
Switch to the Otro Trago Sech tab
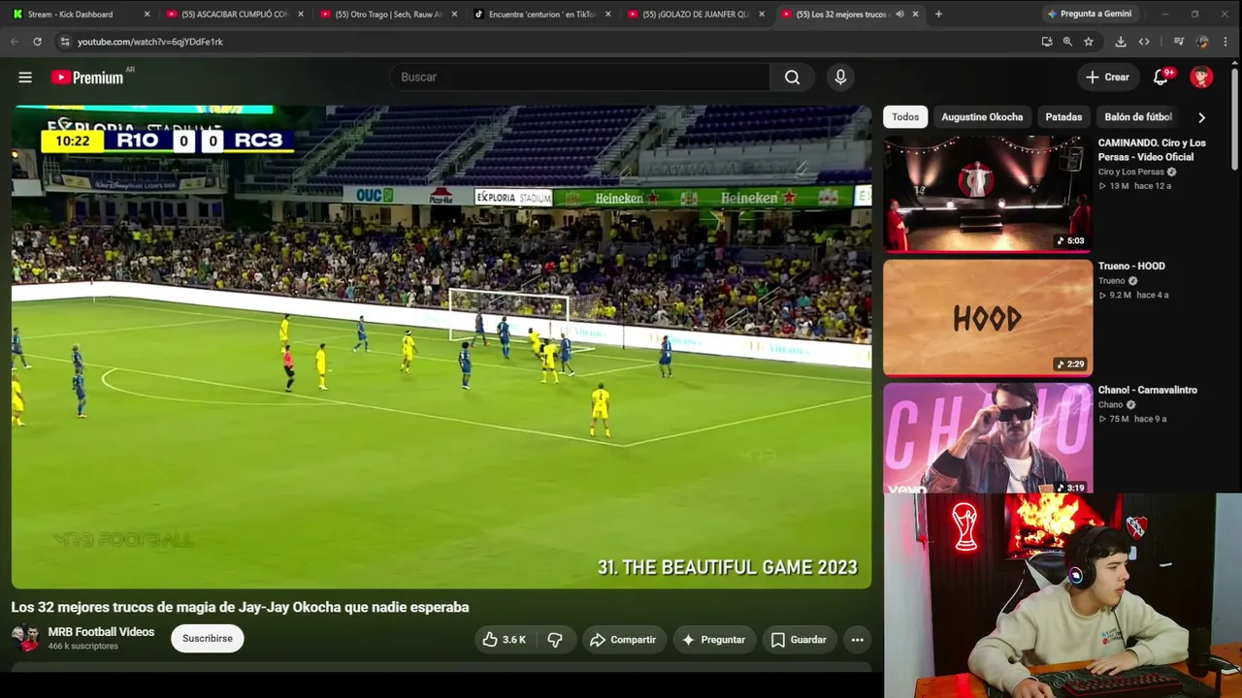[387, 15]
